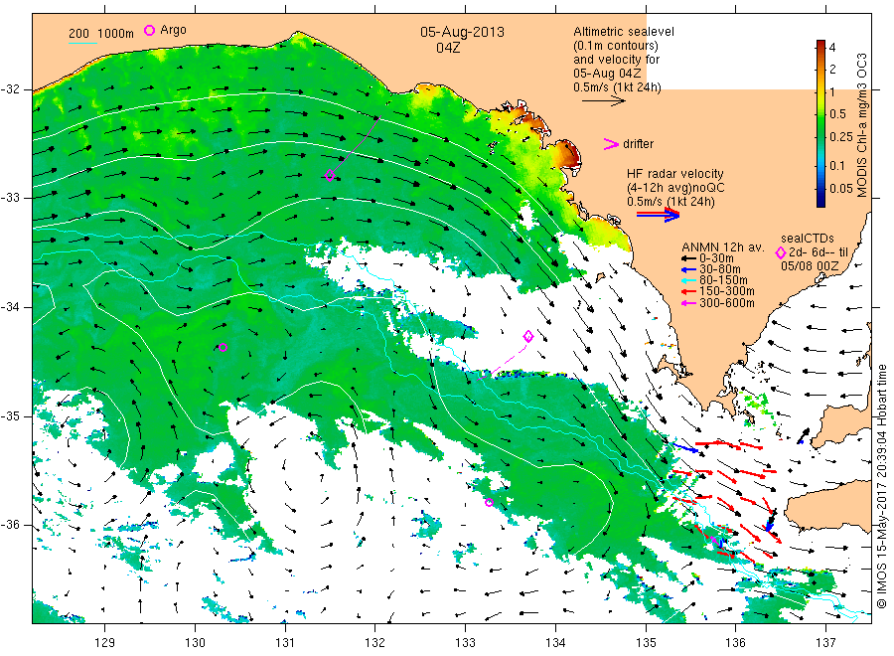This screenshot has height=656, width=894.
Task: Click the 'Argo' legend label
Action: click(173, 30)
